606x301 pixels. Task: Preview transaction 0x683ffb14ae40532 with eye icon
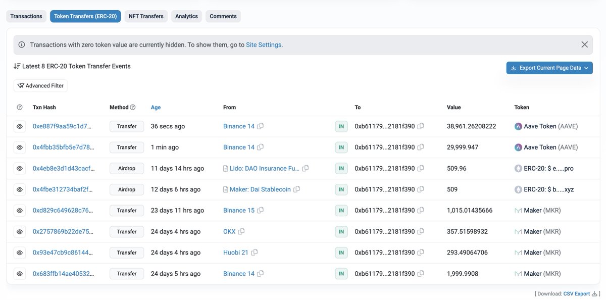tap(20, 273)
